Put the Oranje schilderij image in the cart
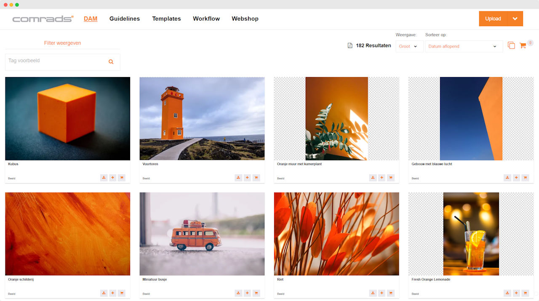The image size is (539, 301). tap(122, 293)
